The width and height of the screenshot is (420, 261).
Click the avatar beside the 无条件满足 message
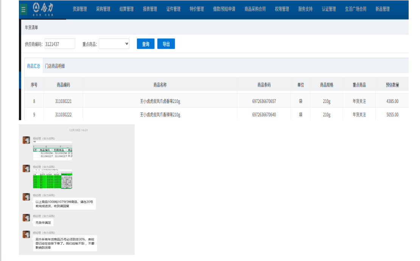click(26, 218)
